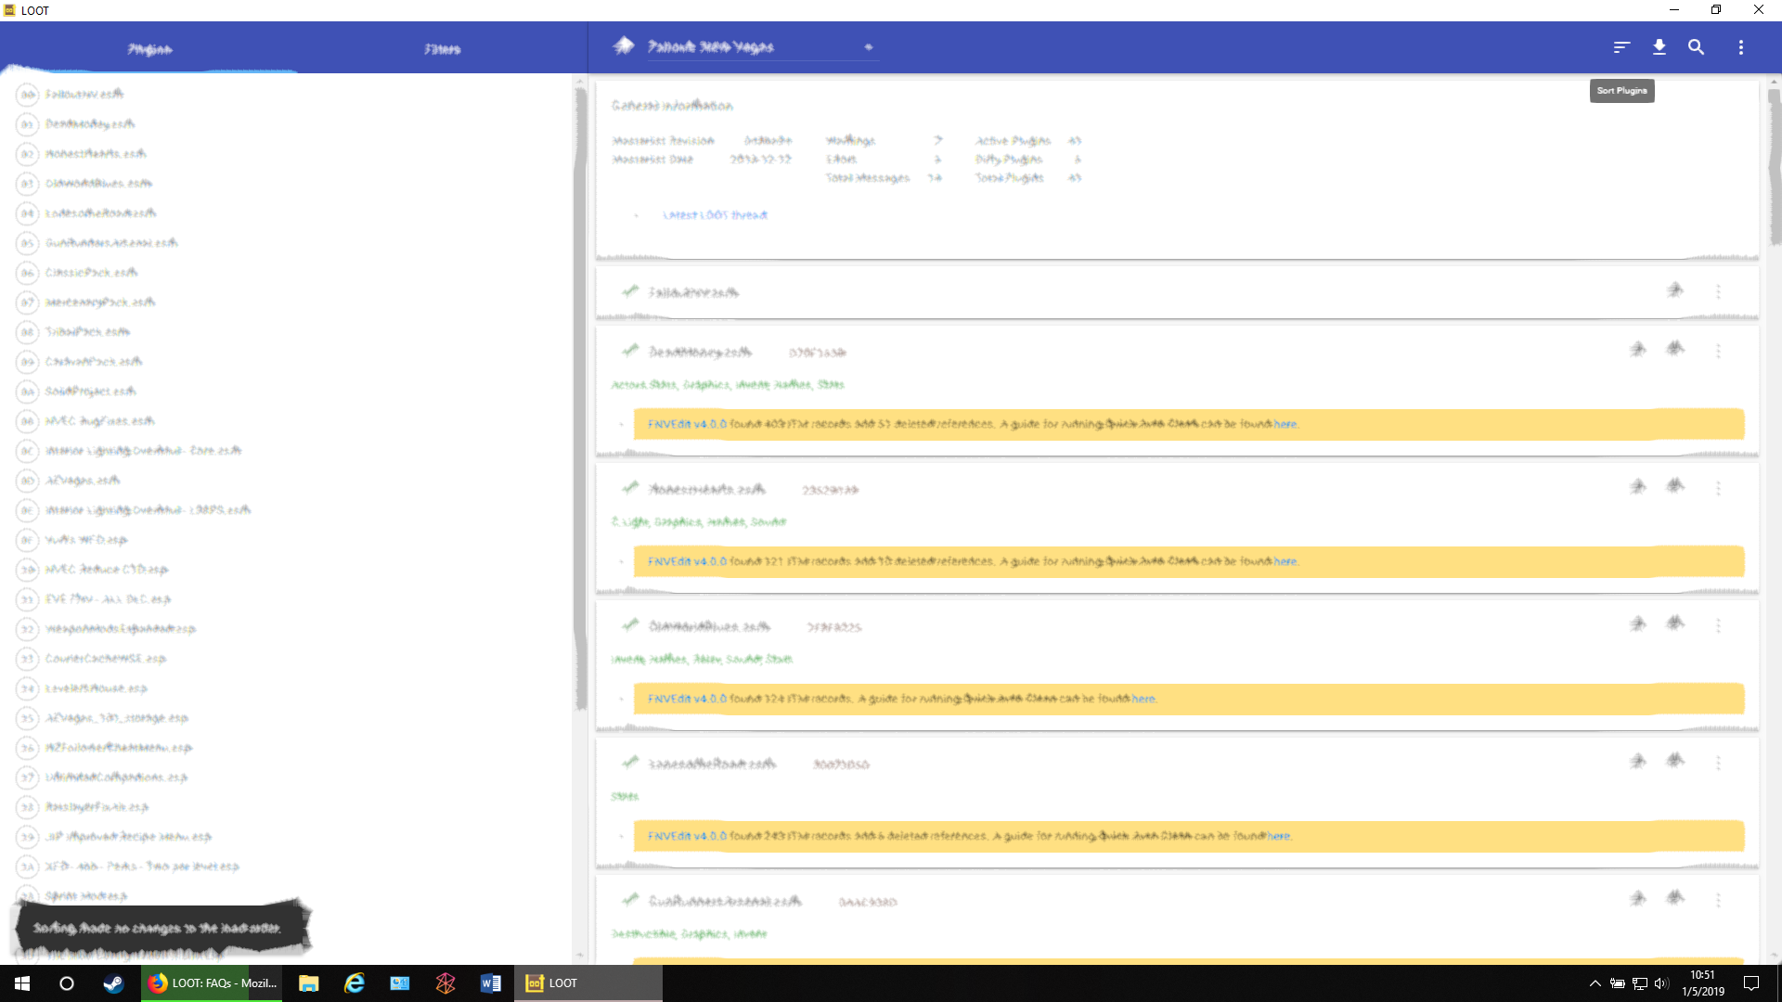Click the active checkmark on GunRunnersArsenal.esm card
This screenshot has height=1002, width=1782.
[x=630, y=900]
